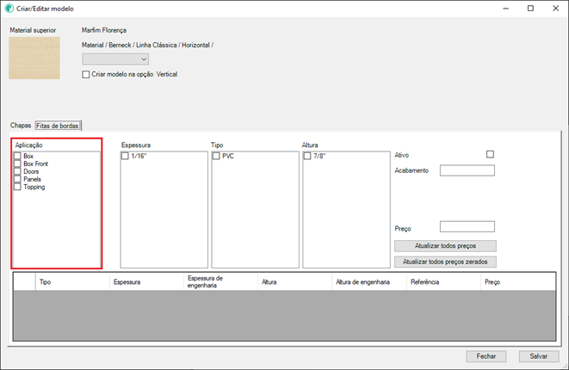Focus the Preço input field

(467, 226)
